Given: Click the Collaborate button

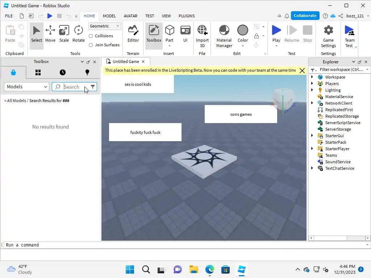Looking at the screenshot, I should tap(305, 16).
